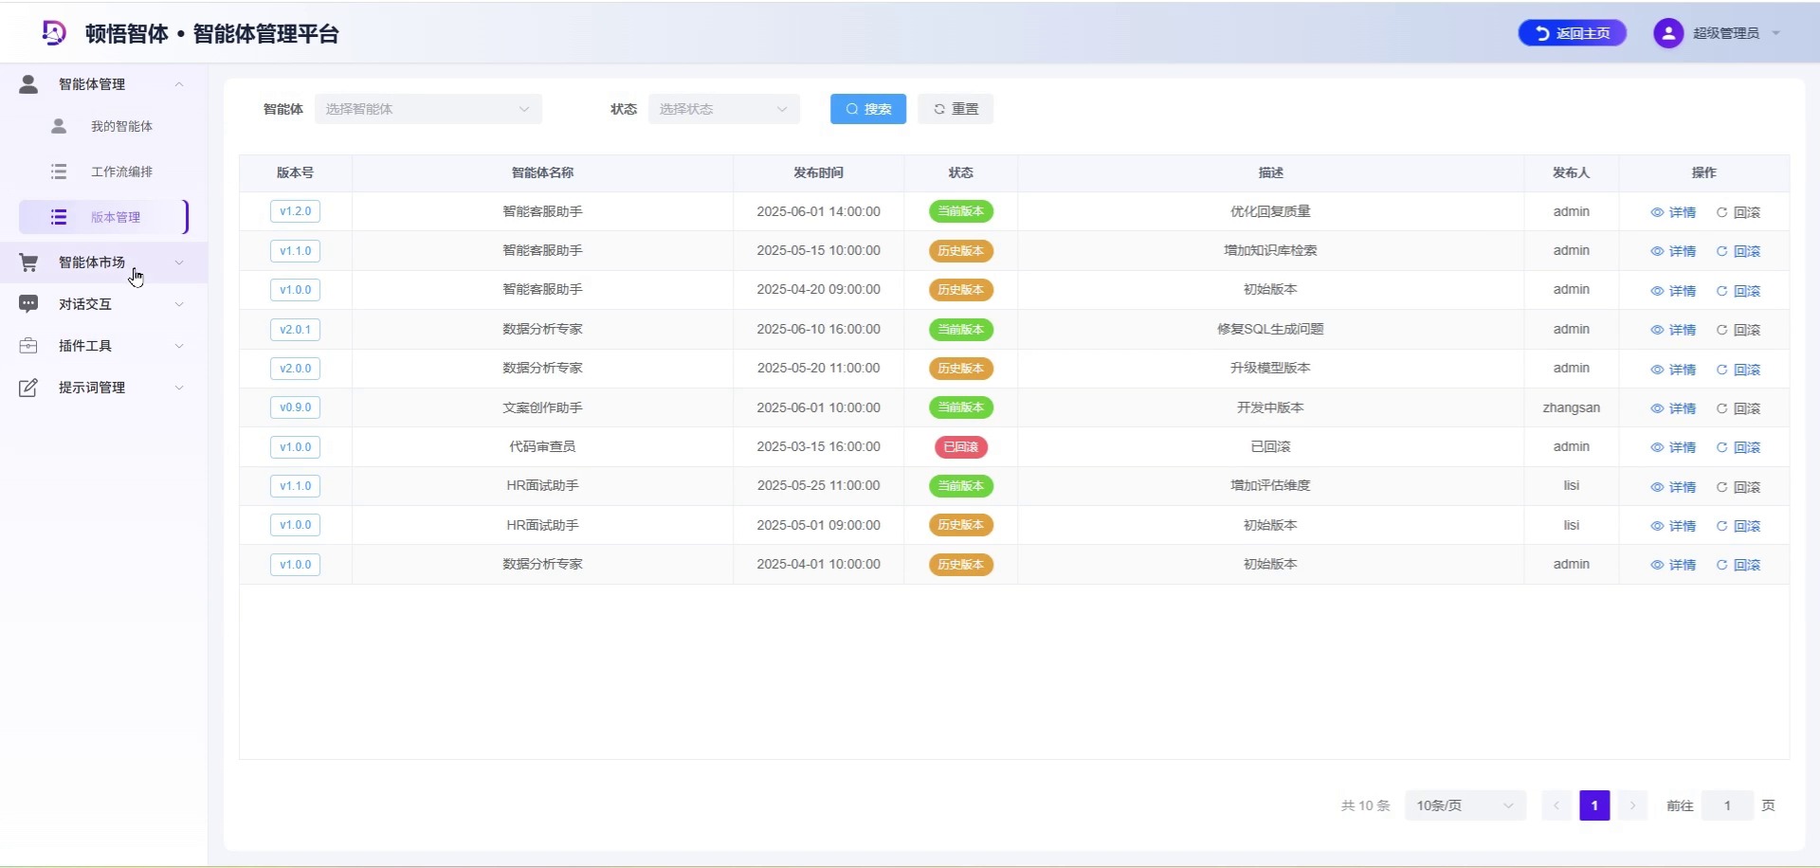View 详情 for 增加知识库检索 row

[x=1673, y=251]
